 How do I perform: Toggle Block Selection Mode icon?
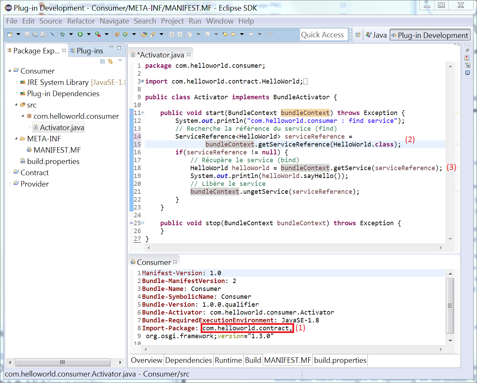click(x=172, y=34)
